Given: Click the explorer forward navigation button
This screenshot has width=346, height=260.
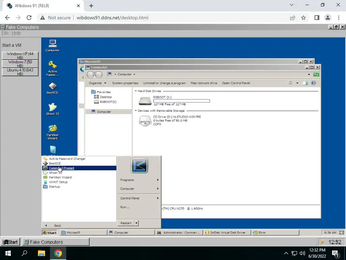Looking at the screenshot, I should pos(99,74).
